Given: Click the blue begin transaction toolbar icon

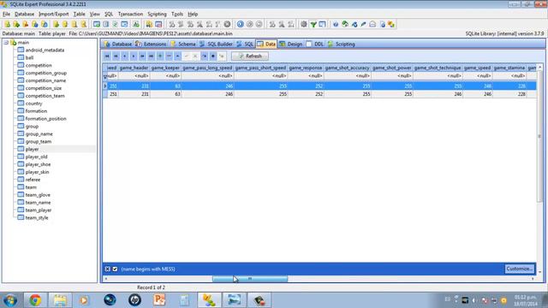Looking at the screenshot, I should [x=240, y=24].
